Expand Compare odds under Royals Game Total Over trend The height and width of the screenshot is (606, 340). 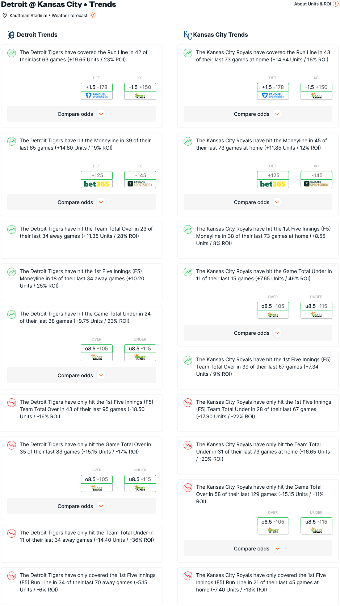(258, 549)
